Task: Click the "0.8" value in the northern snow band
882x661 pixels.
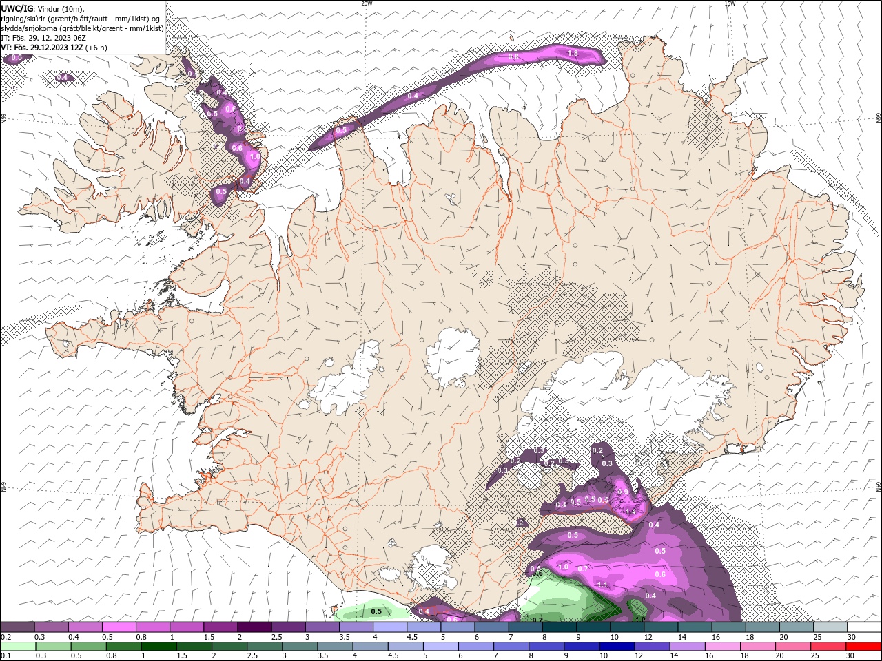Action: [513, 57]
